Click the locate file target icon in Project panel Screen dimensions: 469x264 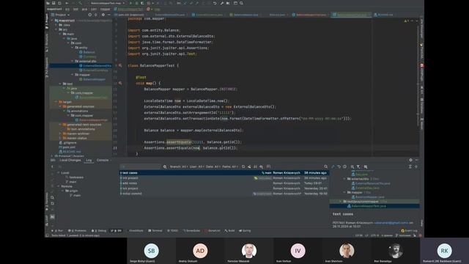pyautogui.click(x=89, y=15)
